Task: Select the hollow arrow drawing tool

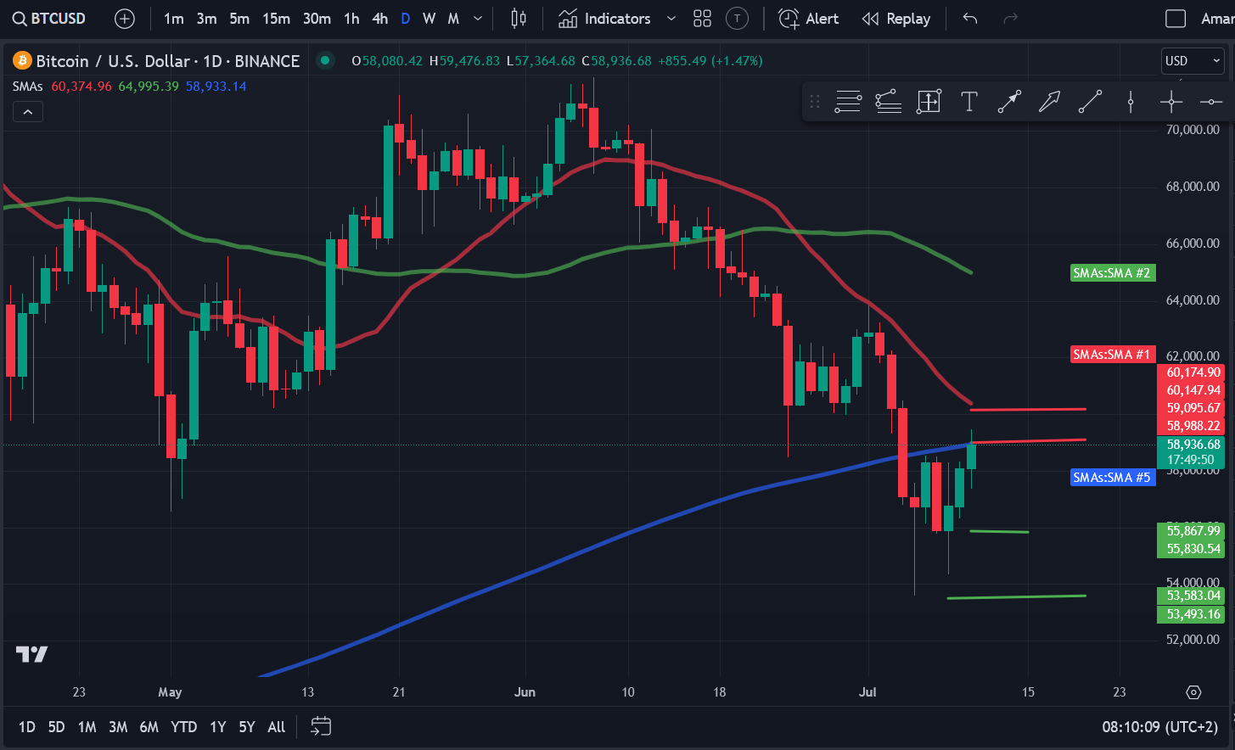Action: click(1050, 102)
